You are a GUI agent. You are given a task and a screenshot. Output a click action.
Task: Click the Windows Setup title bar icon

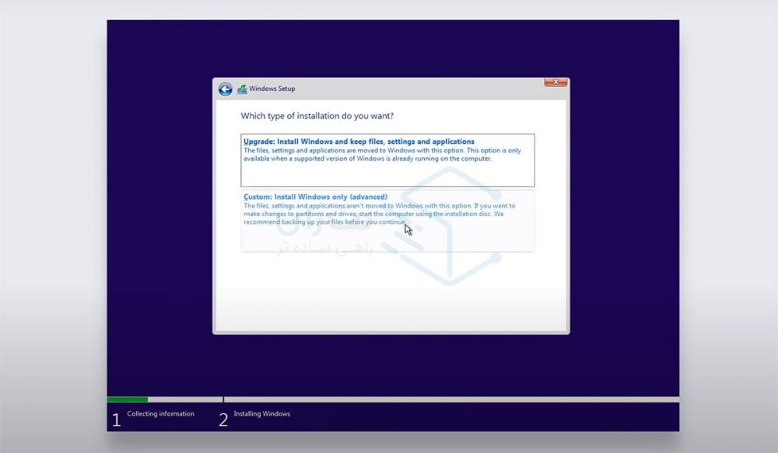tap(242, 89)
